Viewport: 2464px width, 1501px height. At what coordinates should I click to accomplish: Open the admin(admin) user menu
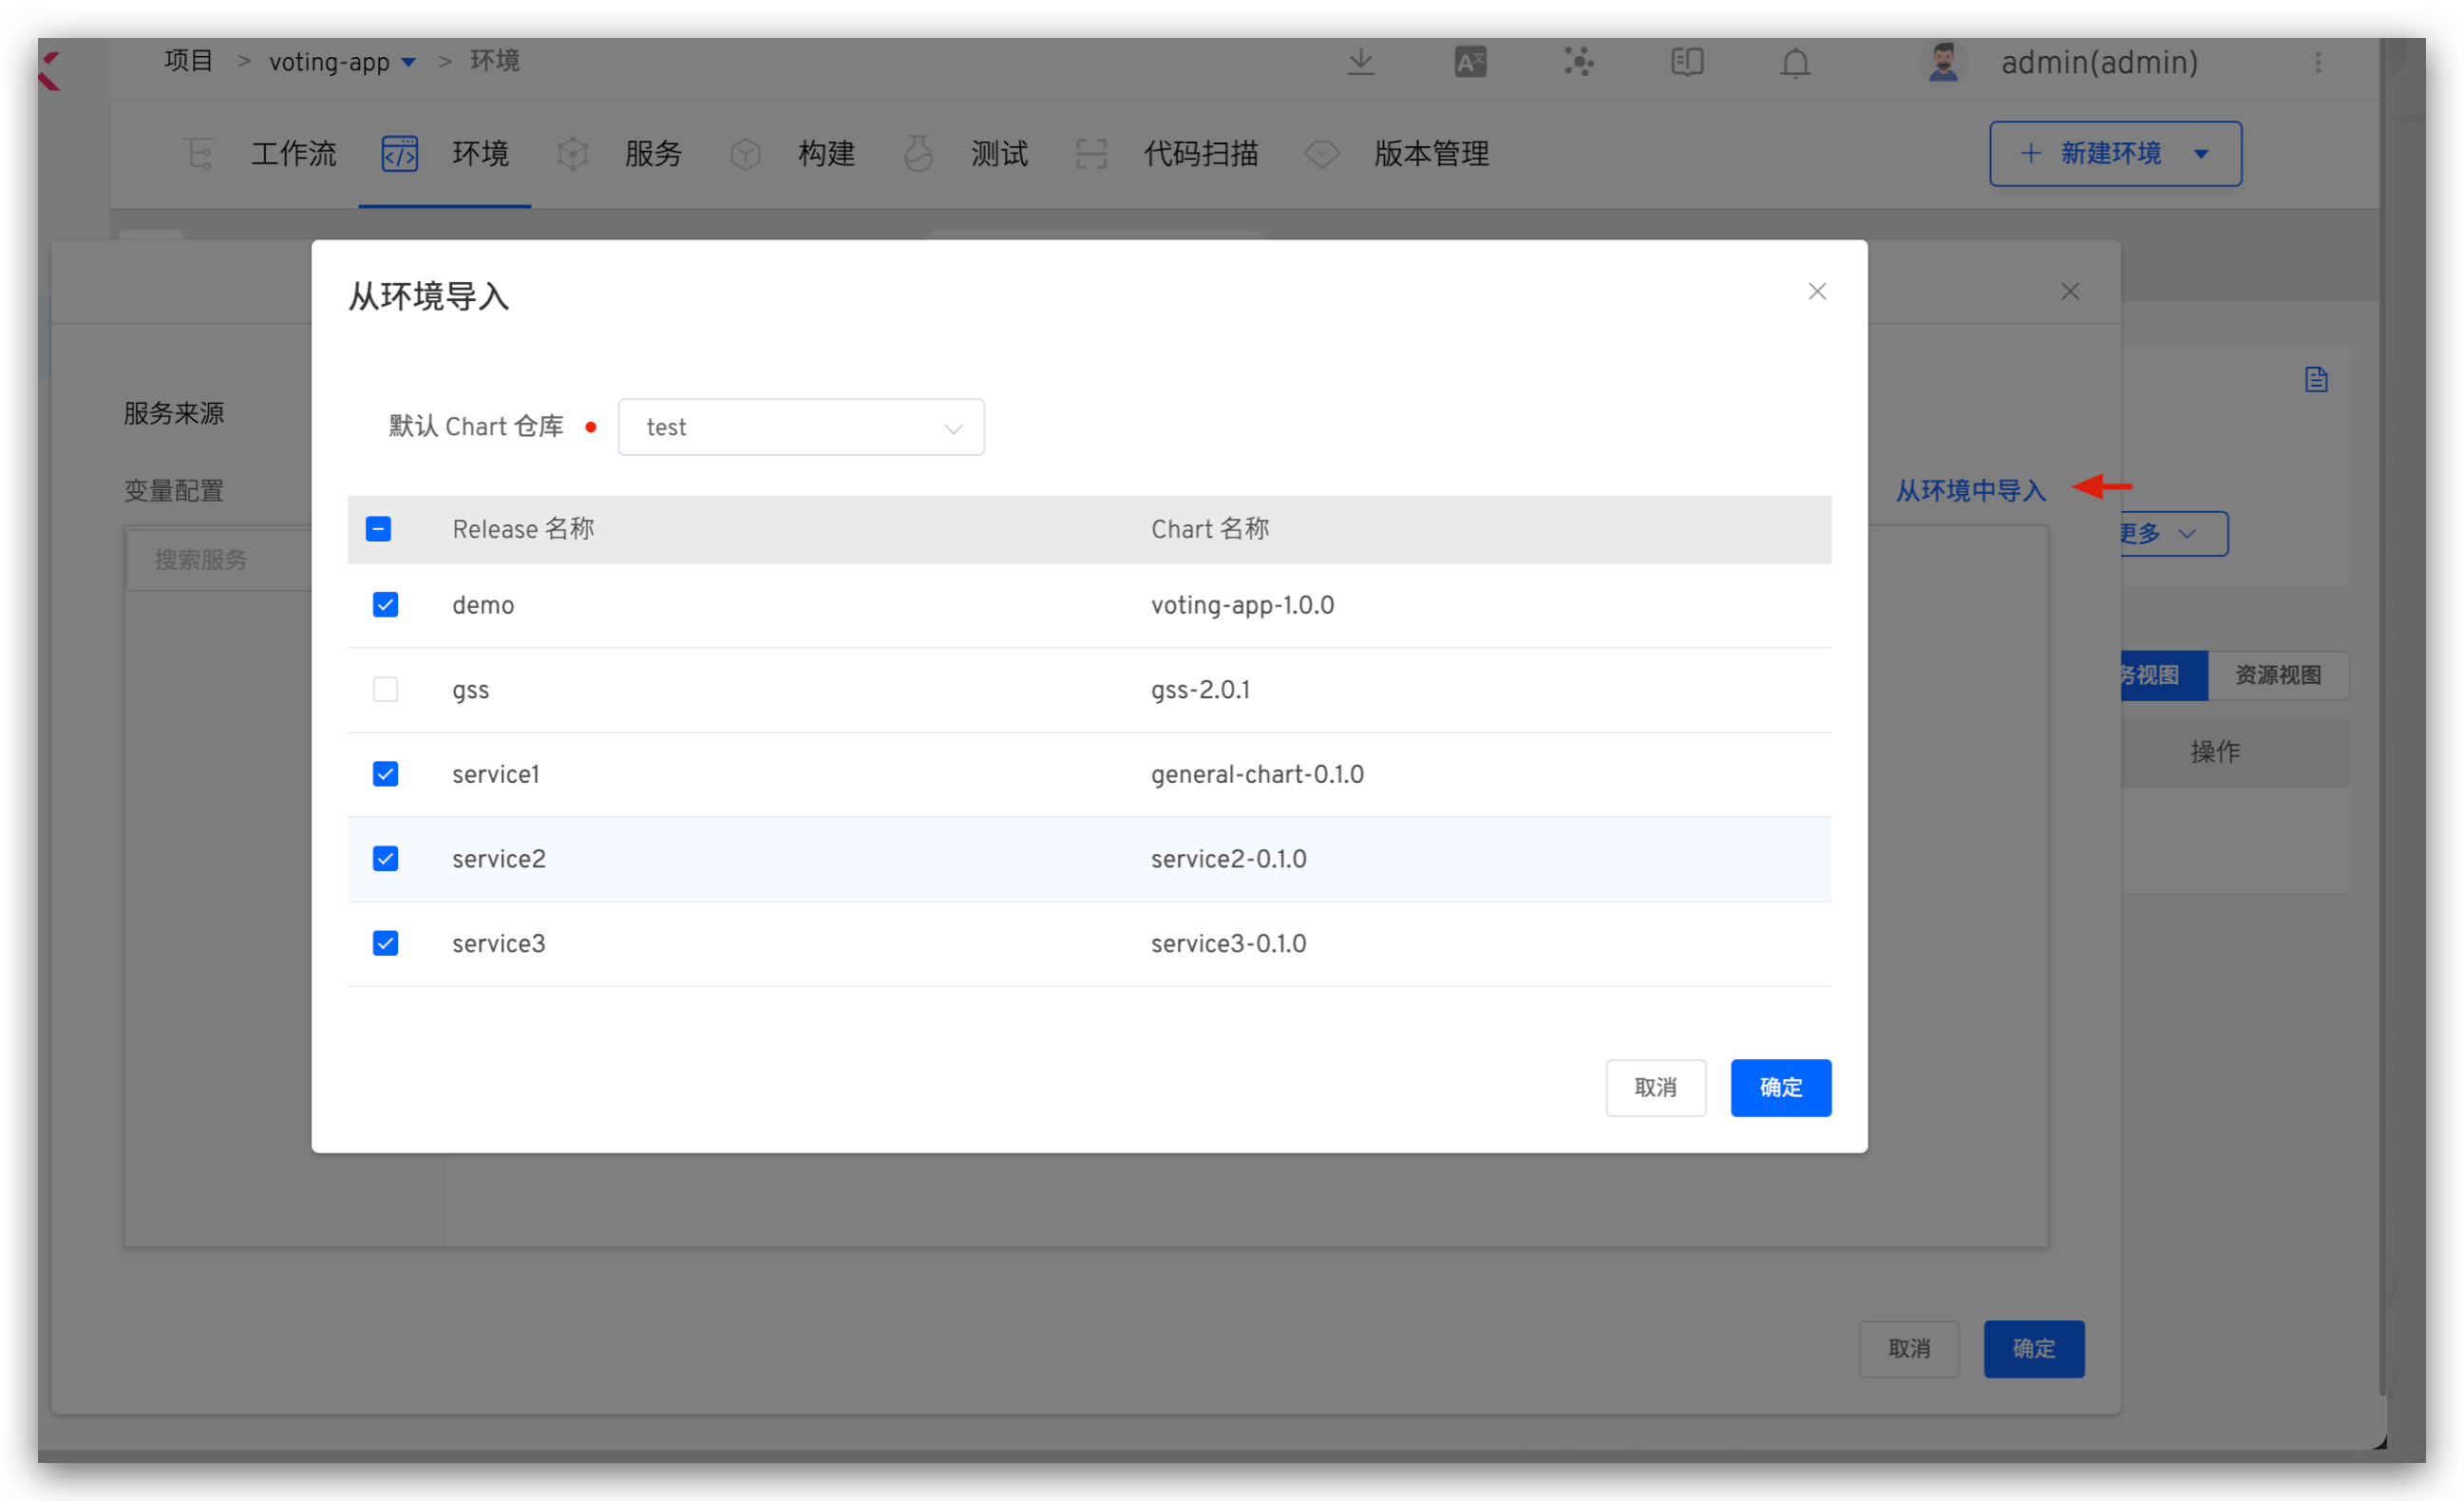pyautogui.click(x=2099, y=61)
